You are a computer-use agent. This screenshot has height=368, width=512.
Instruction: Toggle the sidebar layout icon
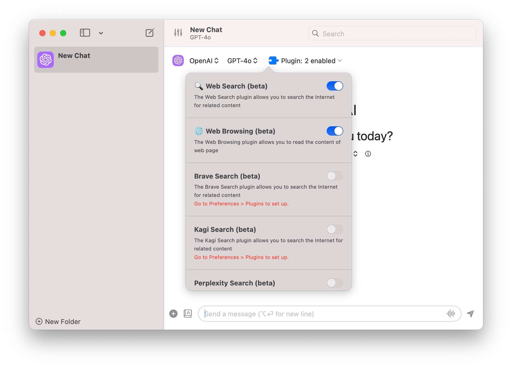(x=85, y=33)
